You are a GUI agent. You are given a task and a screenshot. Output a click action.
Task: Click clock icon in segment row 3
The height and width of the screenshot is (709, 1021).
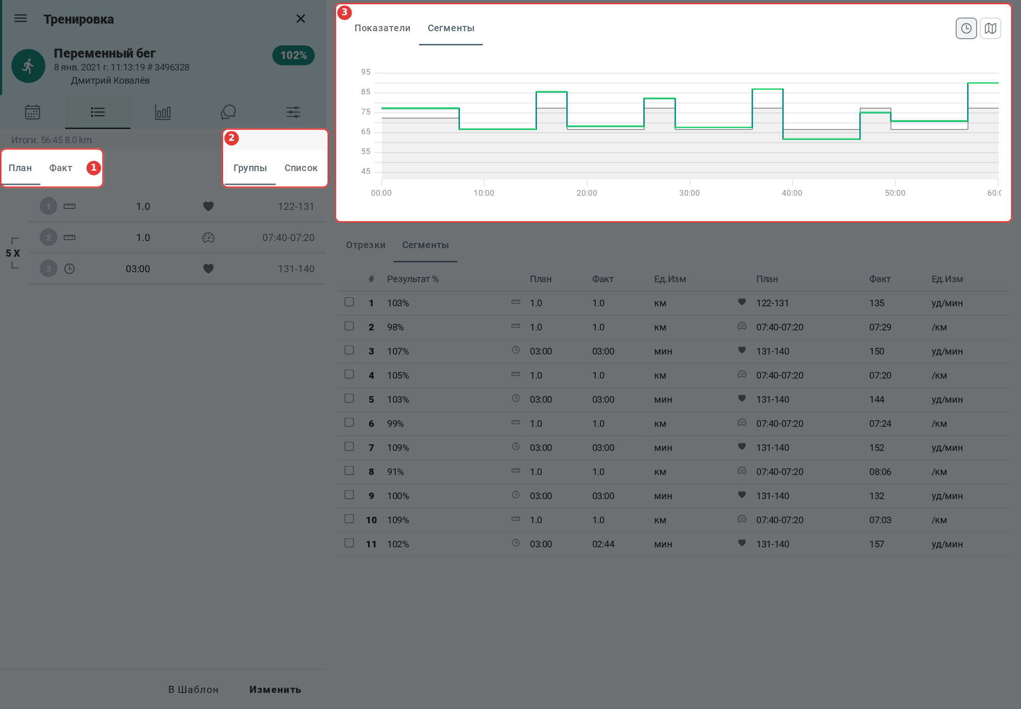(516, 350)
